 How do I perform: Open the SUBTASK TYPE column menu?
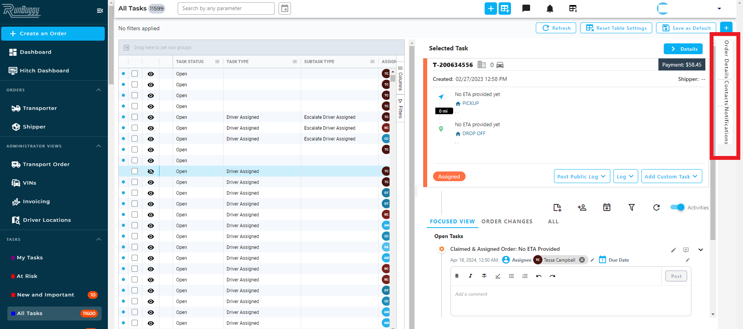click(x=372, y=62)
